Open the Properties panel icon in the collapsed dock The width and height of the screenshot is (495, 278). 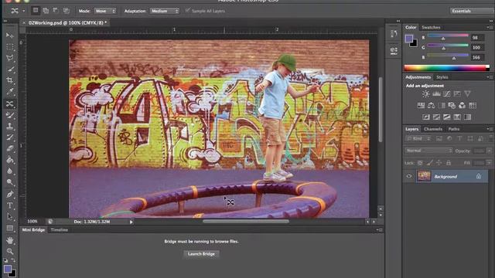pos(394,50)
